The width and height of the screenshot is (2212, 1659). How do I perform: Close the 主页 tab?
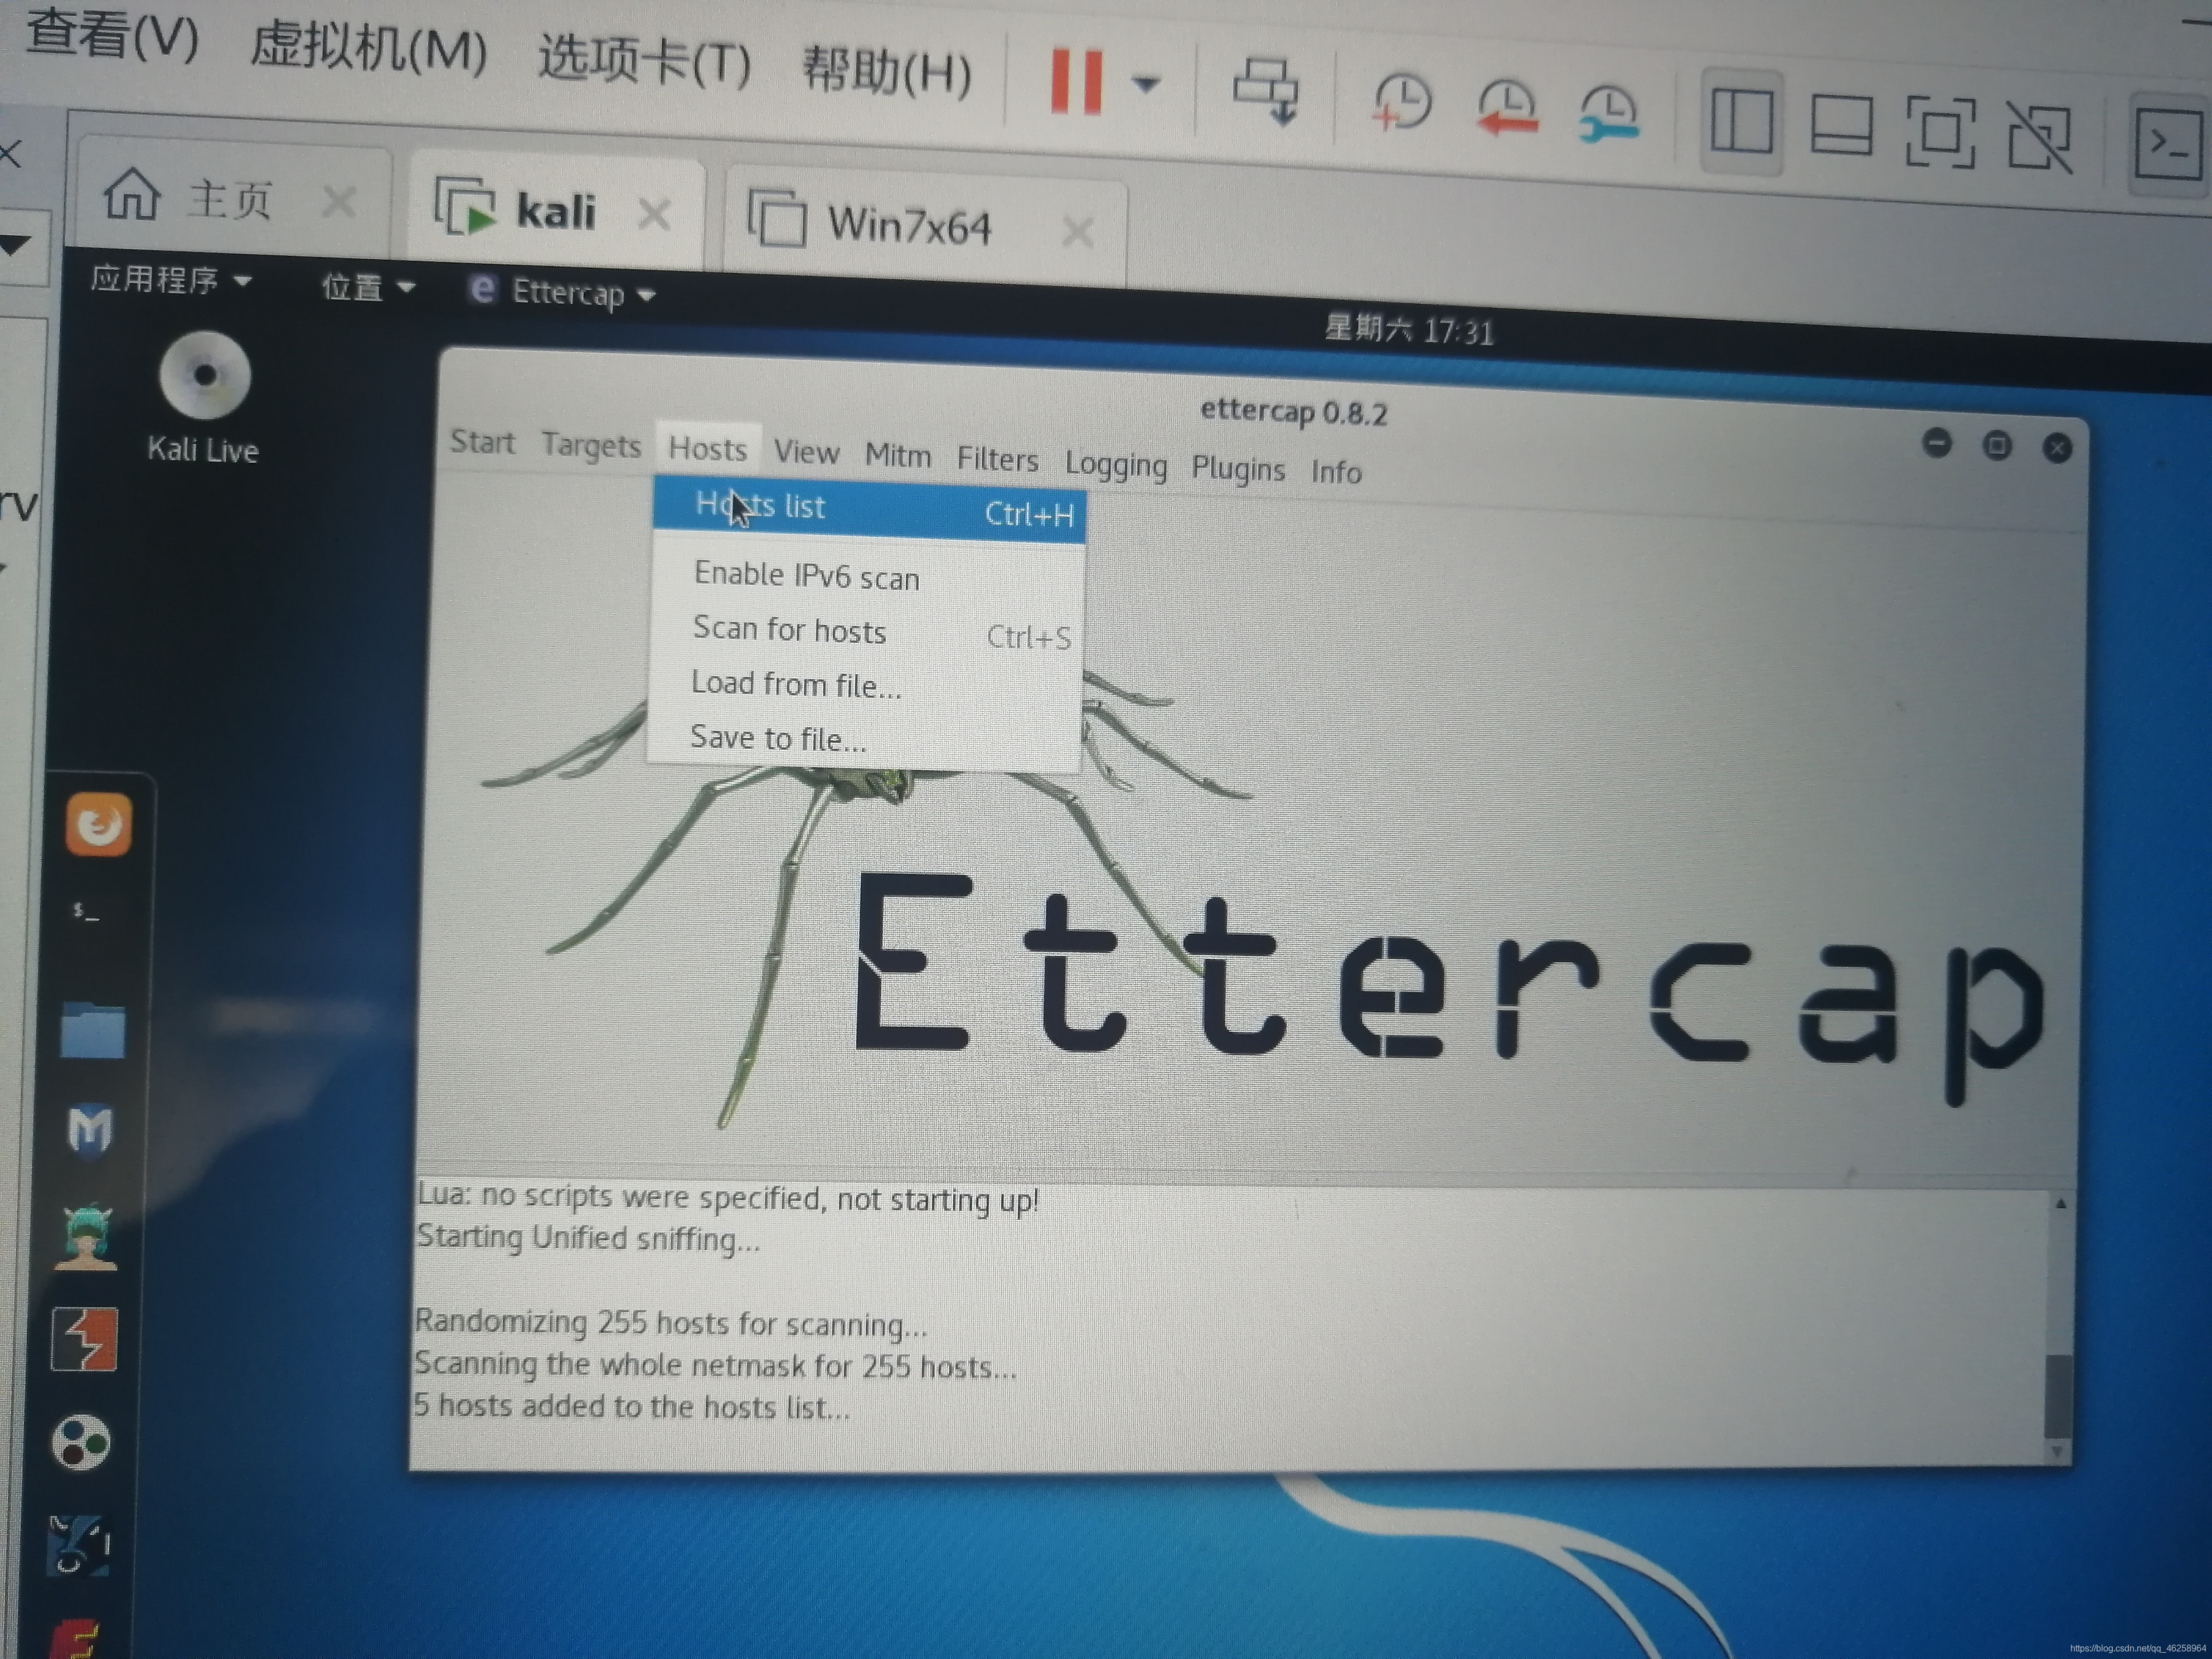(x=340, y=202)
